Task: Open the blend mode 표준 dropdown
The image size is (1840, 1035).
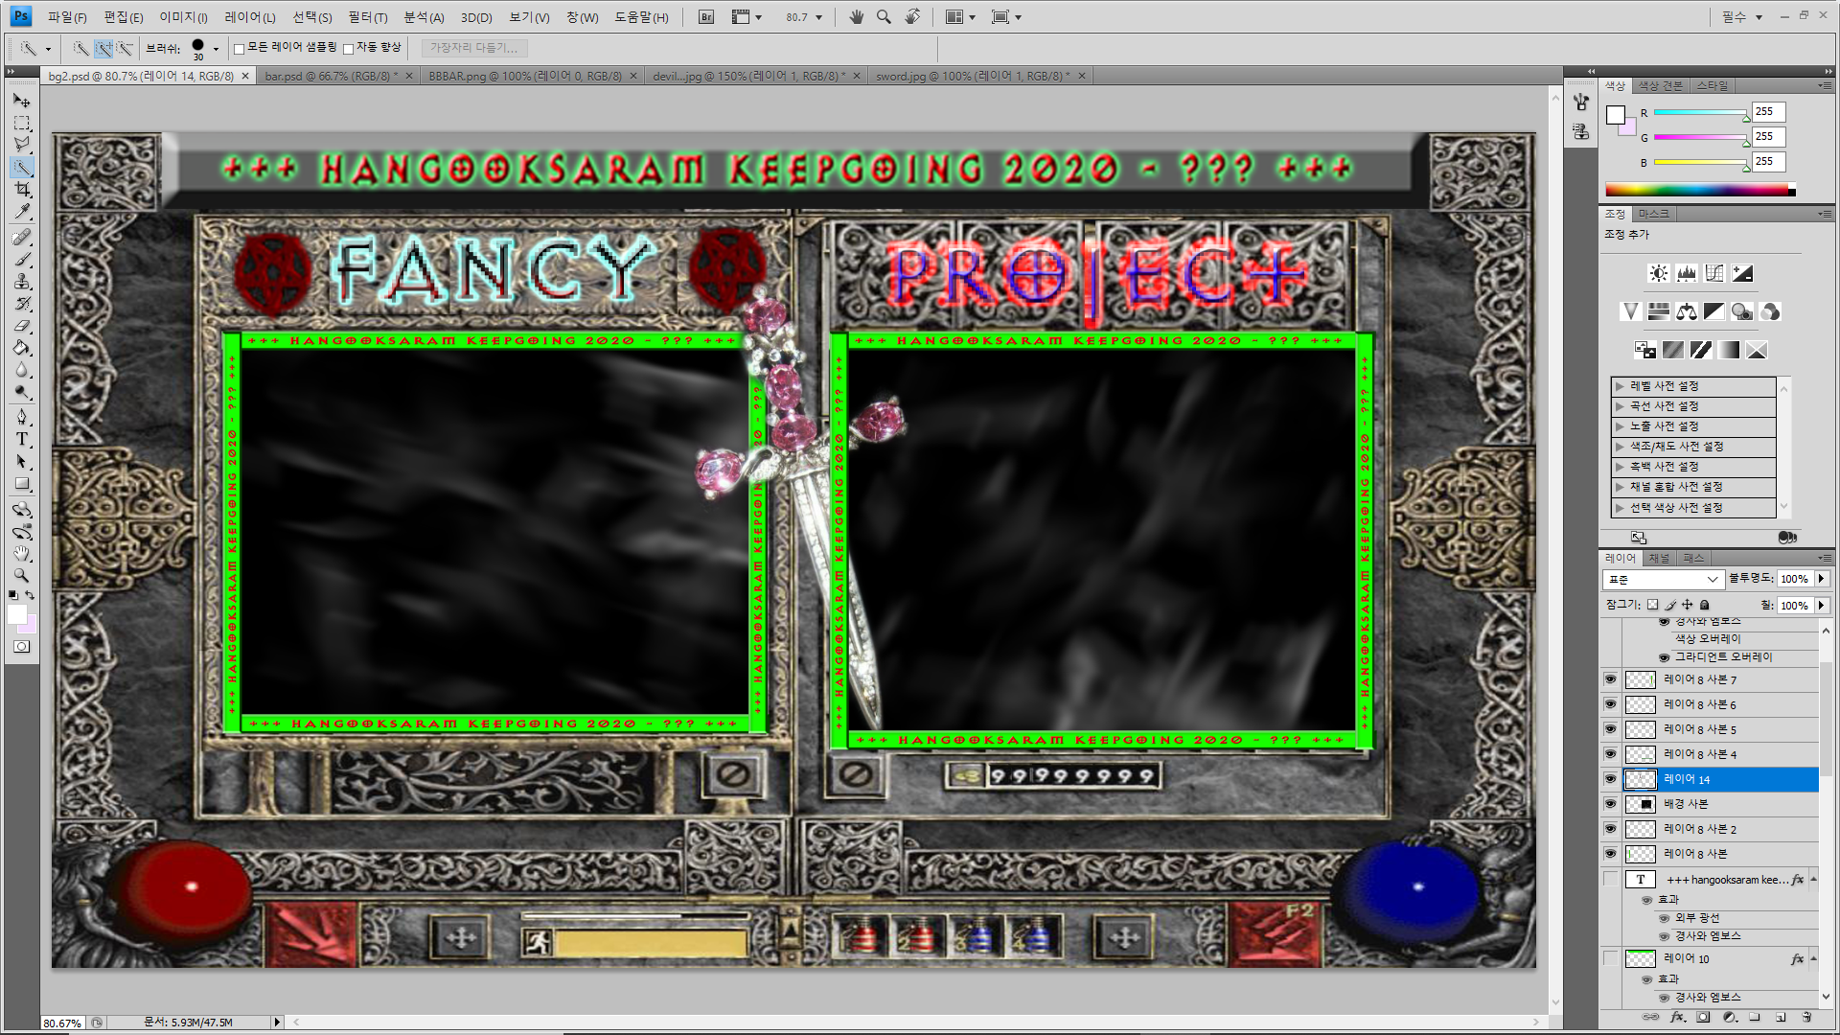Action: point(1663,580)
